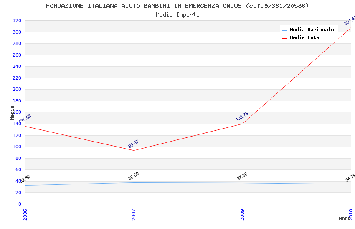Image resolution: width=355 pixels, height=229 pixels.
Task: Click the Media Ente legend label
Action: (x=304, y=37)
